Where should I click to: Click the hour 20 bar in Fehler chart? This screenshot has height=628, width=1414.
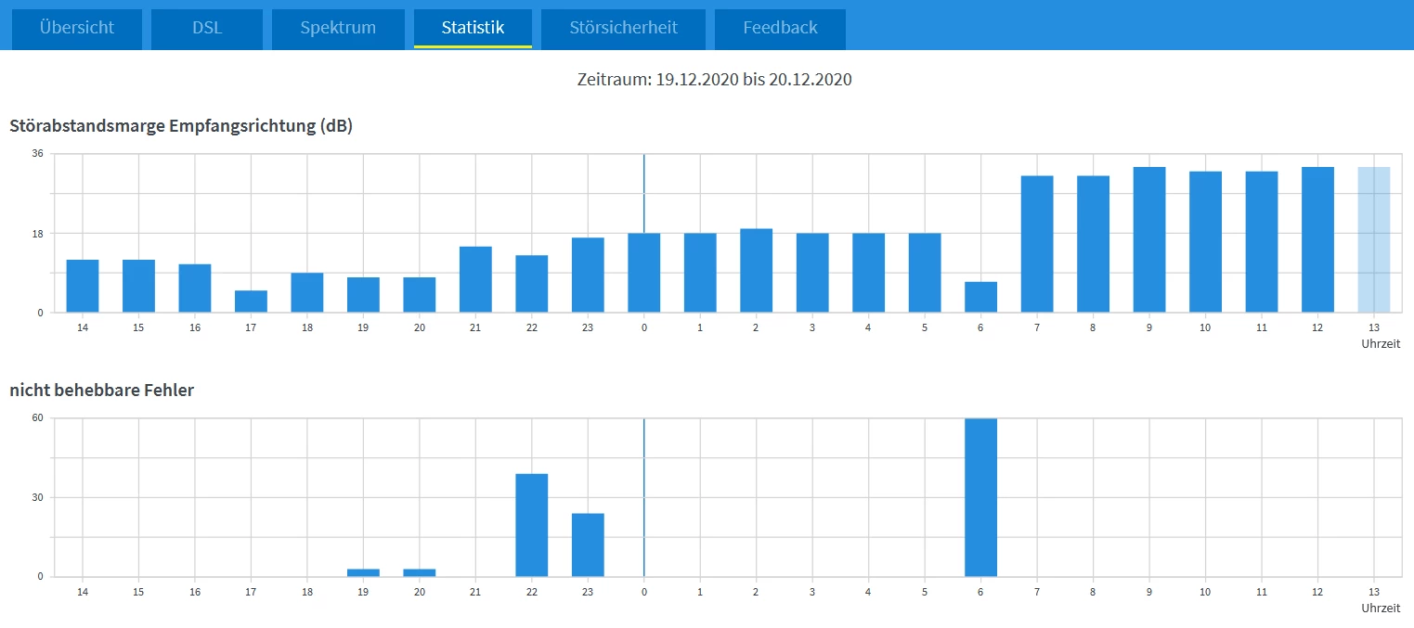(x=420, y=572)
